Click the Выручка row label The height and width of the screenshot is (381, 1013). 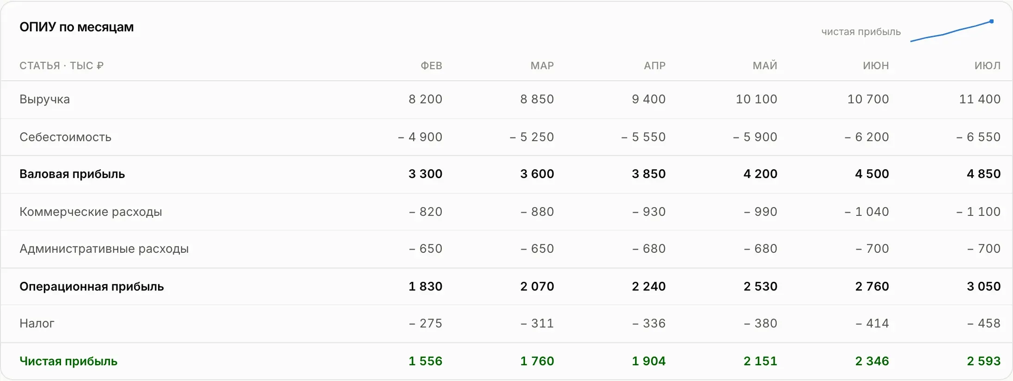pyautogui.click(x=44, y=99)
